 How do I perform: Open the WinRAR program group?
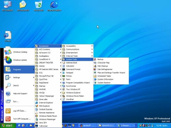pyautogui.click(x=48, y=89)
